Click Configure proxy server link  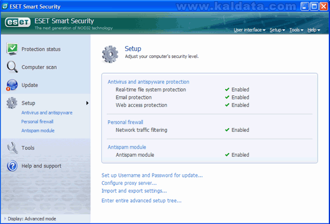tap(129, 183)
